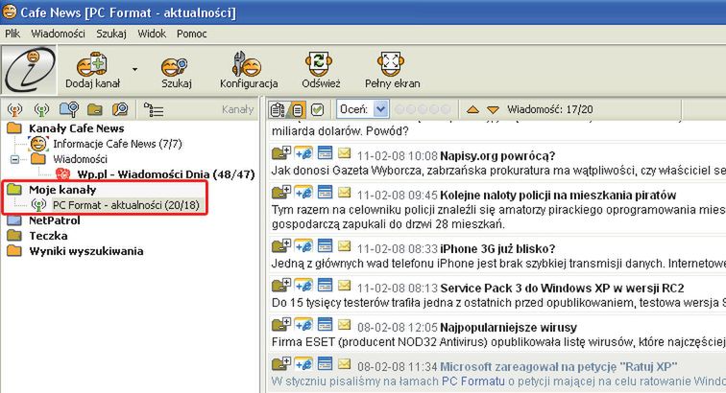
Task: Click the green checkmark mark-read icon
Action: pyautogui.click(x=317, y=109)
